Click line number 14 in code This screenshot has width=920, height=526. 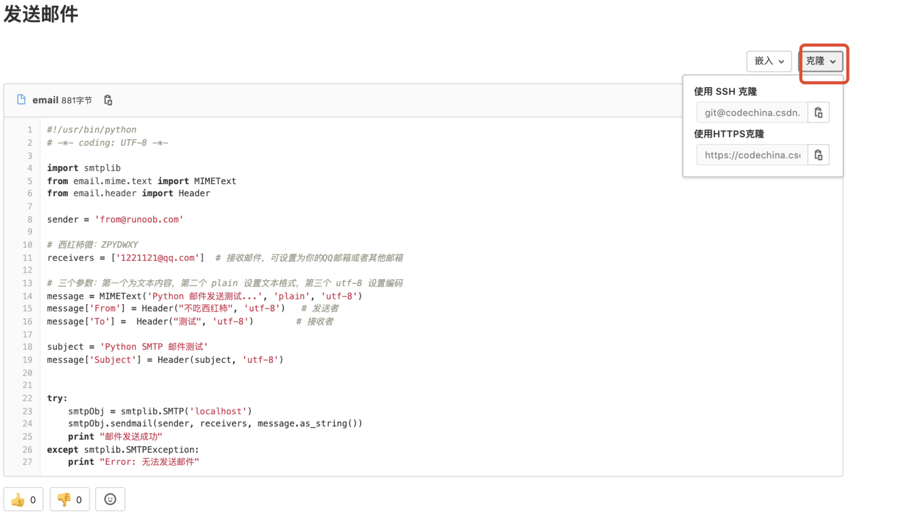(x=28, y=296)
